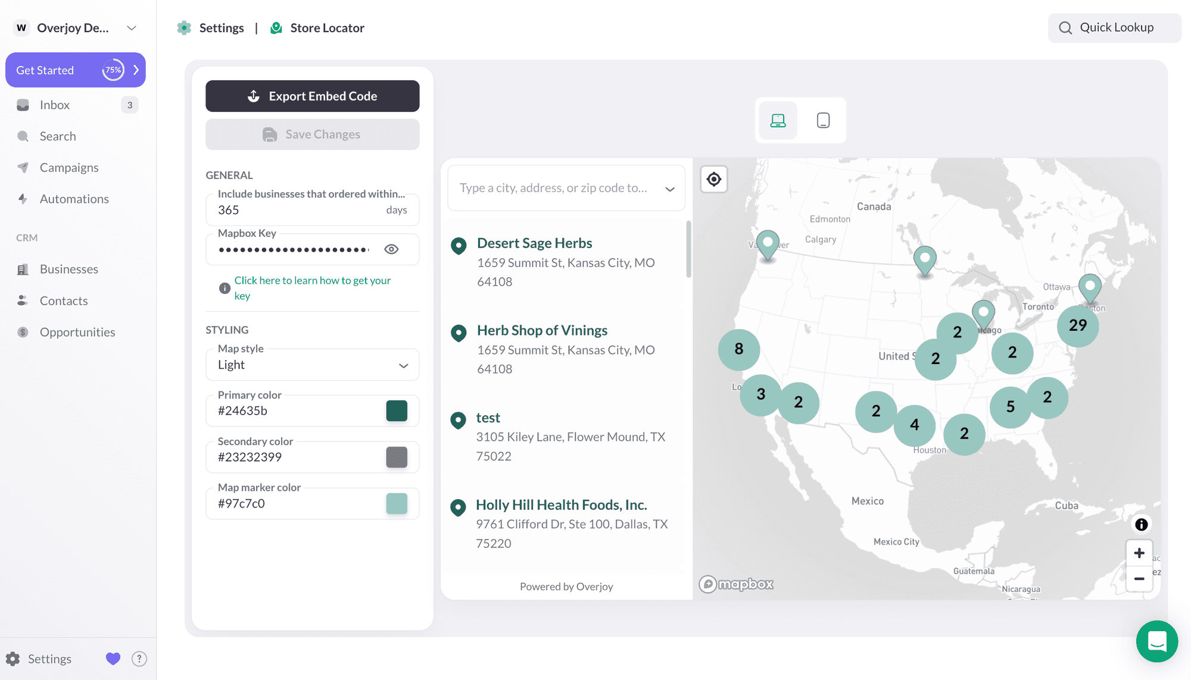The width and height of the screenshot is (1191, 680).
Task: Click the Mapbox logo
Action: pos(736,584)
